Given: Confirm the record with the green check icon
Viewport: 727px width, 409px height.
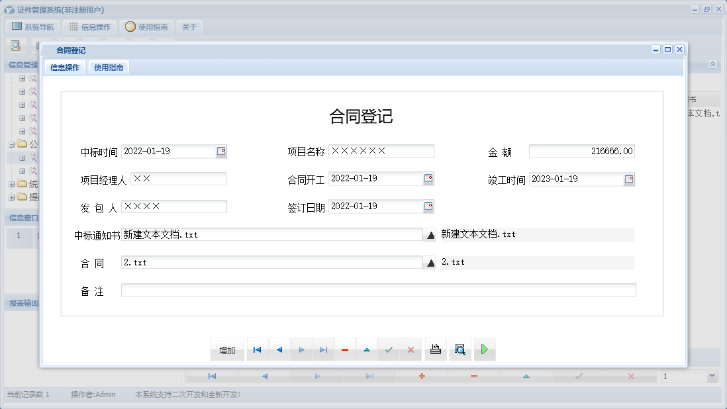Looking at the screenshot, I should click(389, 349).
